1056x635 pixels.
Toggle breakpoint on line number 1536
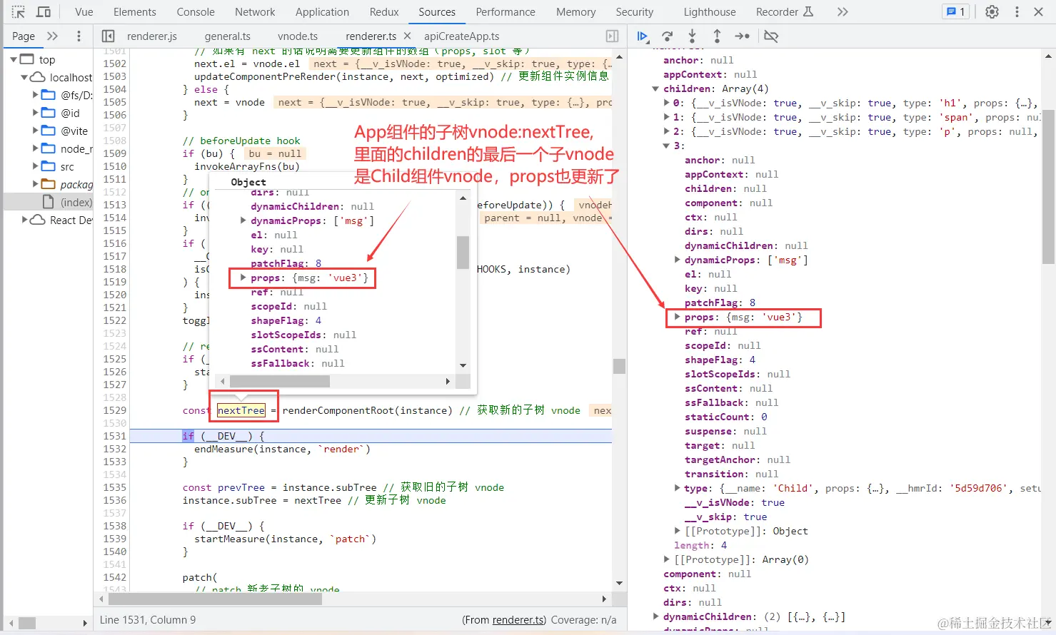tap(114, 500)
